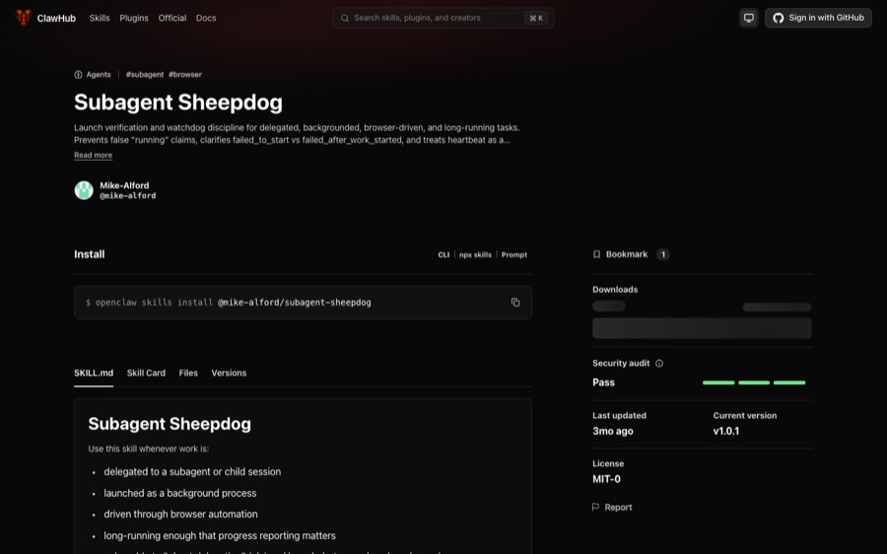Click the openclaw skills install command text

click(228, 303)
